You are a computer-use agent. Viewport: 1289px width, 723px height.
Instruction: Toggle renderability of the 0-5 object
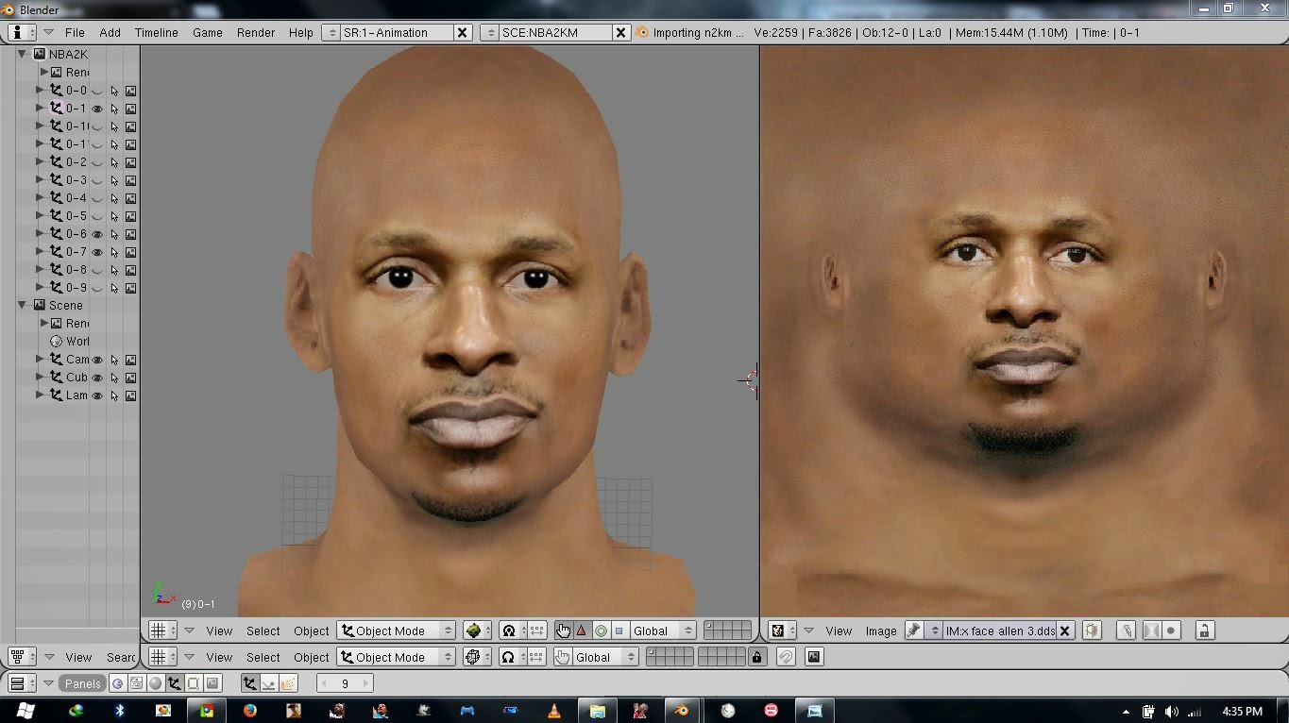130,216
